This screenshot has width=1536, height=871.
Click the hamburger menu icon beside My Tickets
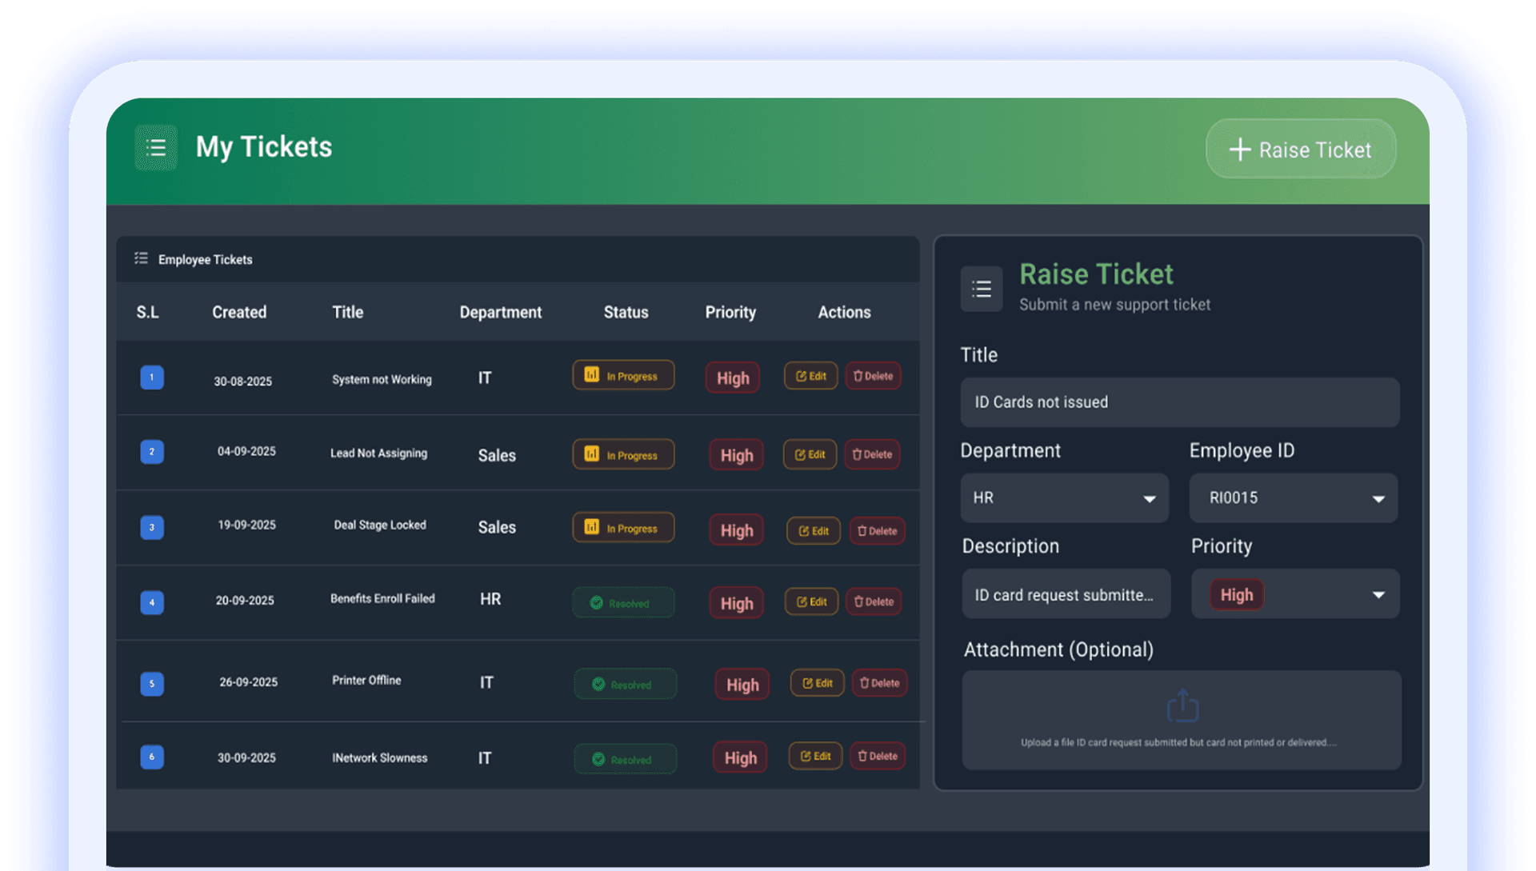pos(156,147)
